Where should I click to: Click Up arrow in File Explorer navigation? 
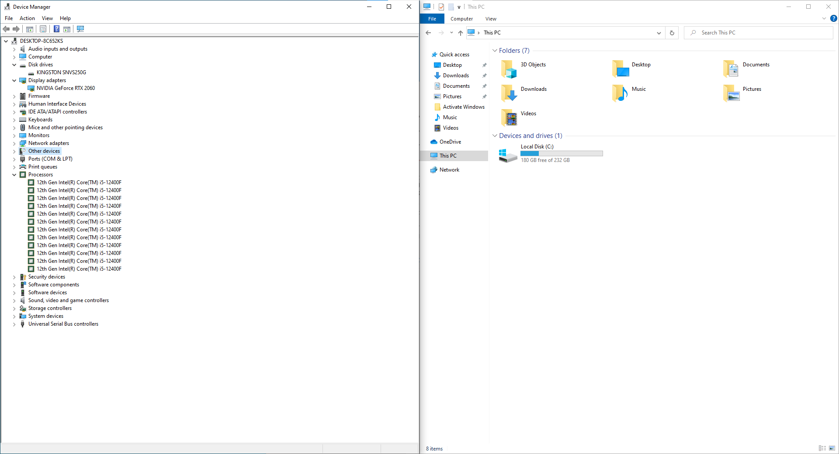[461, 33]
